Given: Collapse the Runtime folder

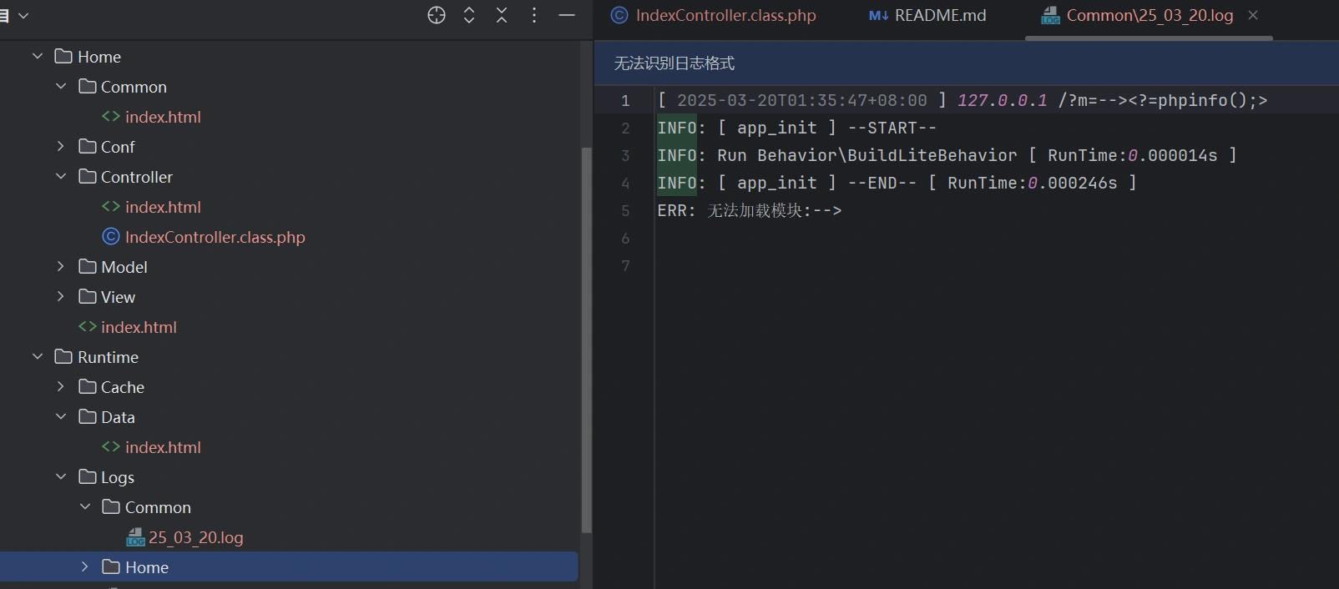Looking at the screenshot, I should 38,357.
